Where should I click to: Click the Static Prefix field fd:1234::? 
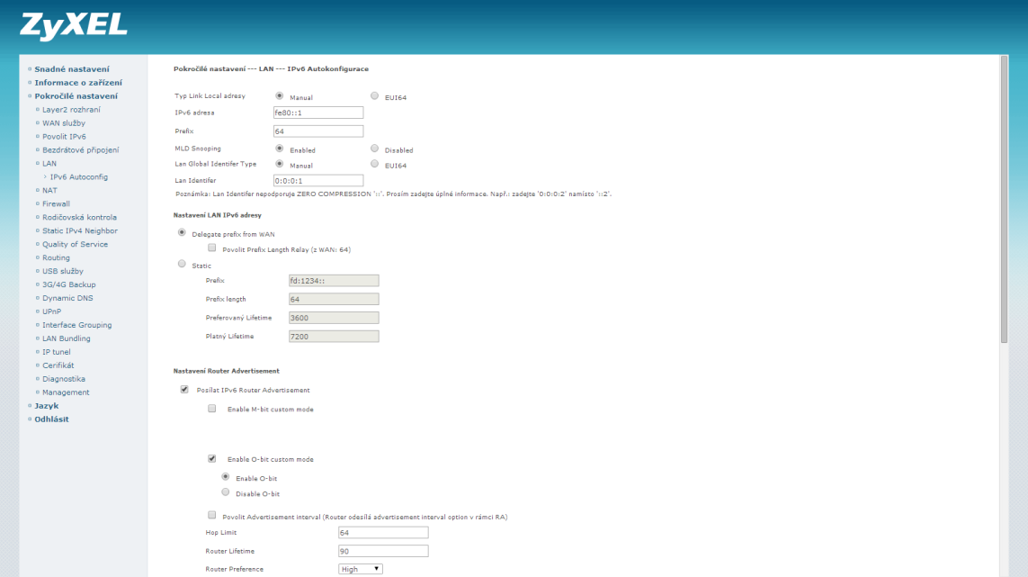(x=334, y=281)
